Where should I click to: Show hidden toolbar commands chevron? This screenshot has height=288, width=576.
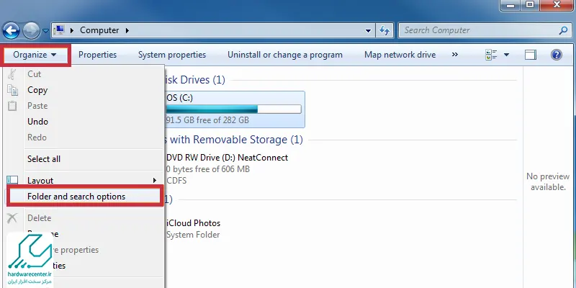click(455, 55)
